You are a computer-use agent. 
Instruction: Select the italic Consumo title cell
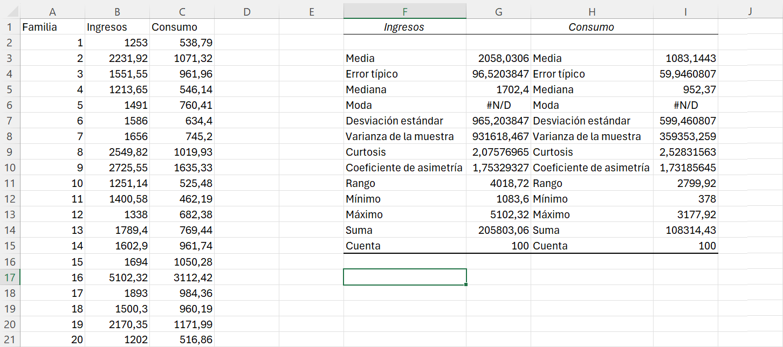tap(592, 27)
